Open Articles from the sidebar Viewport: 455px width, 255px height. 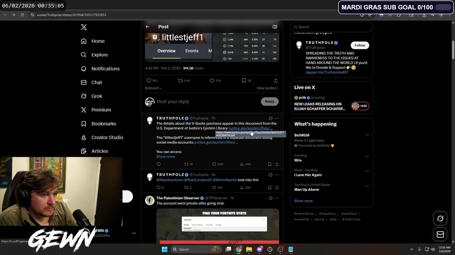[95, 151]
